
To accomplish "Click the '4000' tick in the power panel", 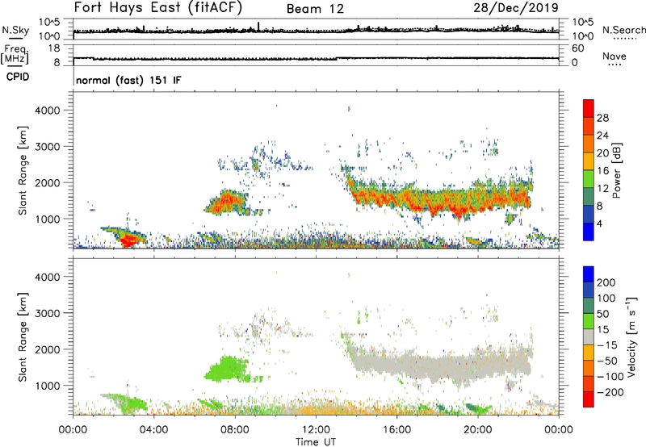I will point(47,111).
